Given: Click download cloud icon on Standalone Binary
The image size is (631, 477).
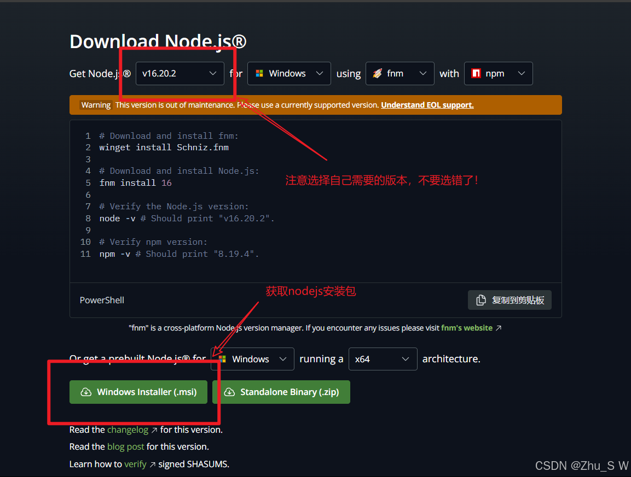Looking at the screenshot, I should click(x=229, y=392).
